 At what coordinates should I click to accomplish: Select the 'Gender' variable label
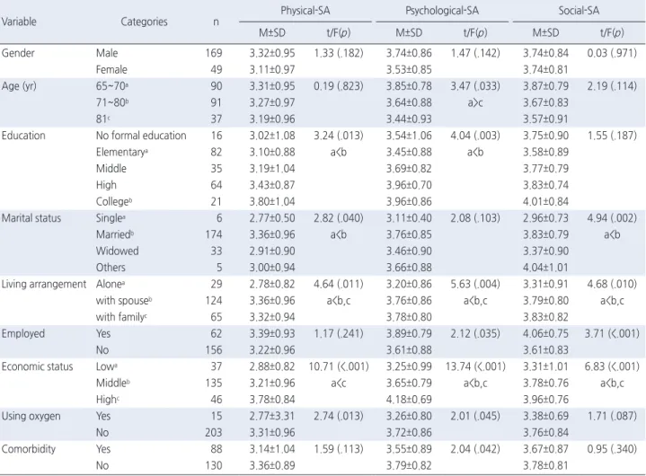point(18,53)
